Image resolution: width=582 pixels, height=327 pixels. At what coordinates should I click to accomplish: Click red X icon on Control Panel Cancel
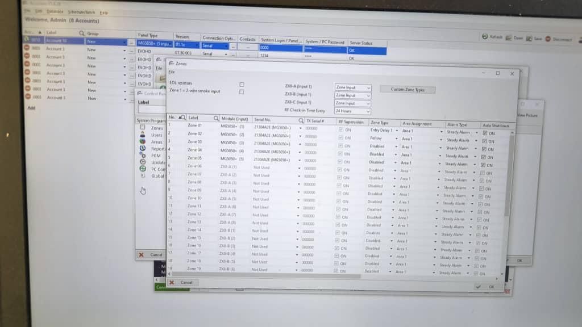[141, 255]
